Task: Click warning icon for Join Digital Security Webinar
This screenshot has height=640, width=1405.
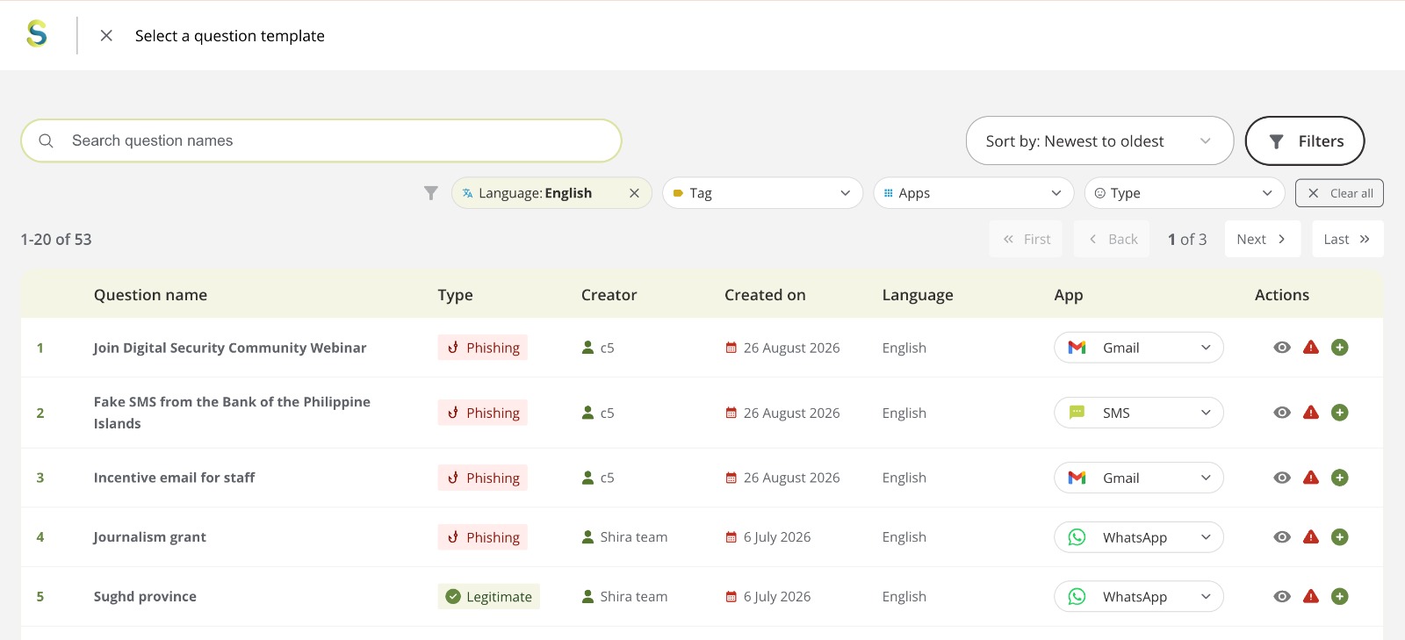Action: point(1311,348)
